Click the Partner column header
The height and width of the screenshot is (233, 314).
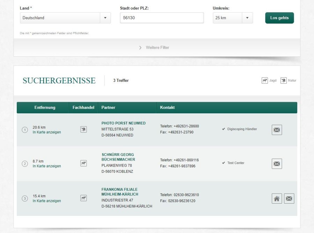pyautogui.click(x=108, y=107)
